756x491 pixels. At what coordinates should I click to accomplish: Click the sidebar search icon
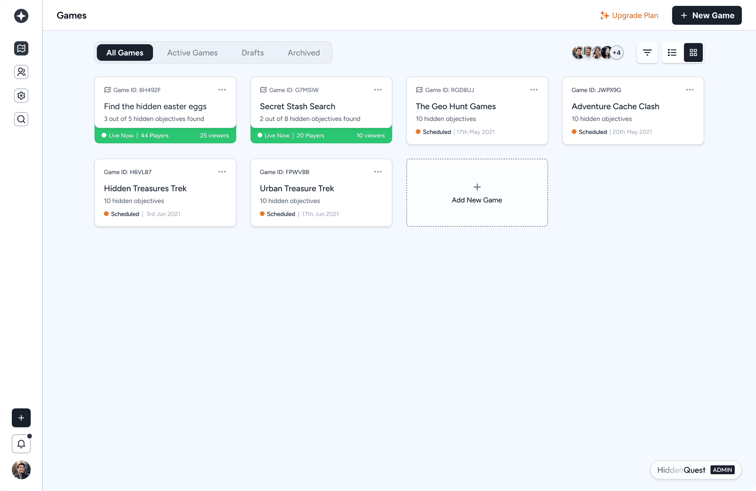click(21, 119)
